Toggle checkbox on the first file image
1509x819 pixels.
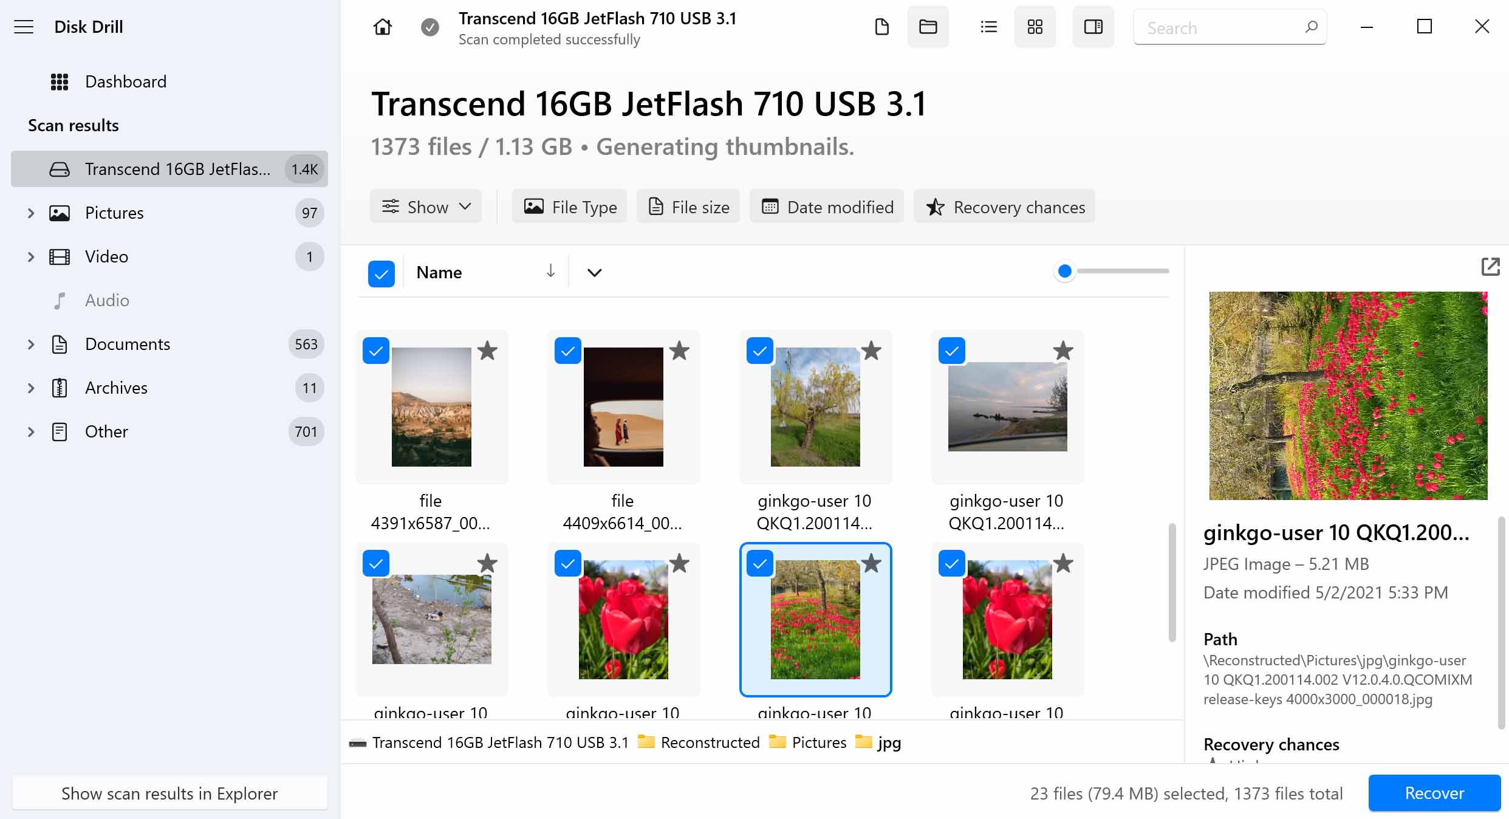pyautogui.click(x=376, y=351)
